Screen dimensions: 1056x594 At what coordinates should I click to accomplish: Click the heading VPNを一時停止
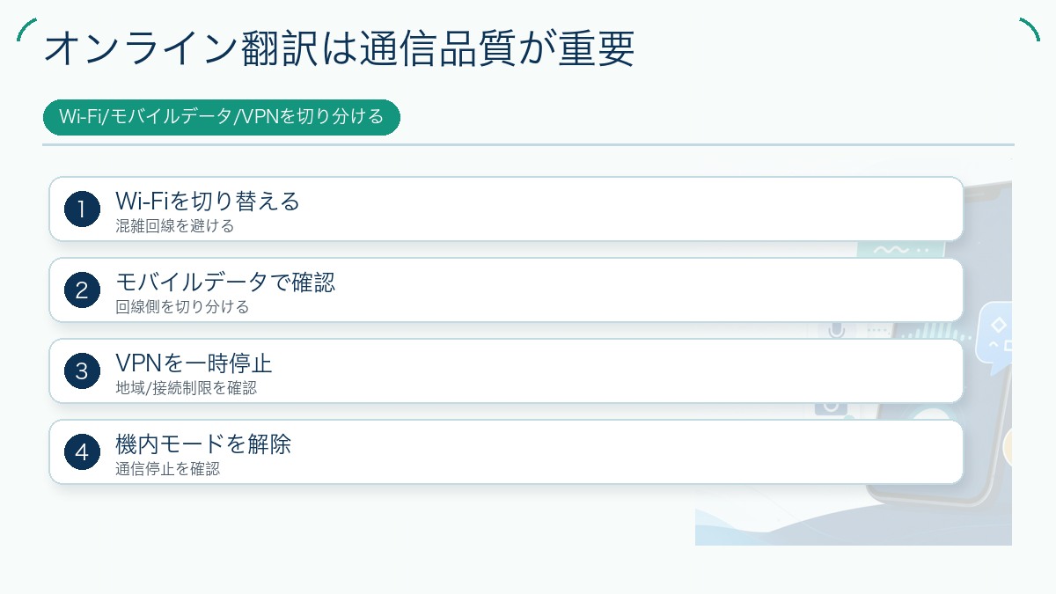(x=194, y=363)
